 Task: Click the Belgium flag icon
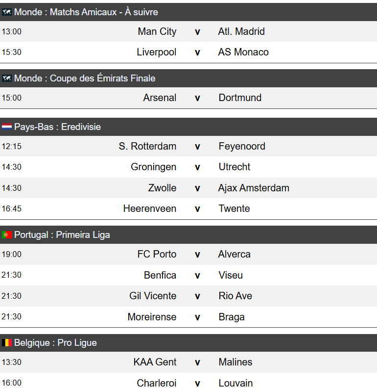7,343
